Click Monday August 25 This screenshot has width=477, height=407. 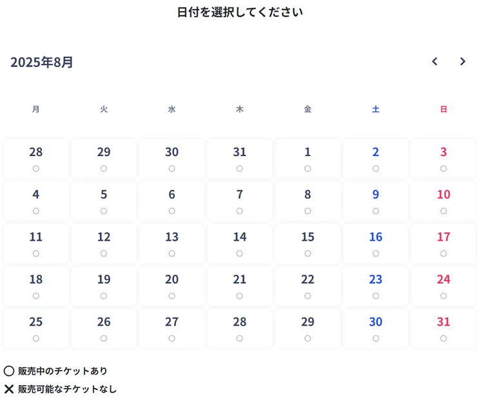pos(36,328)
